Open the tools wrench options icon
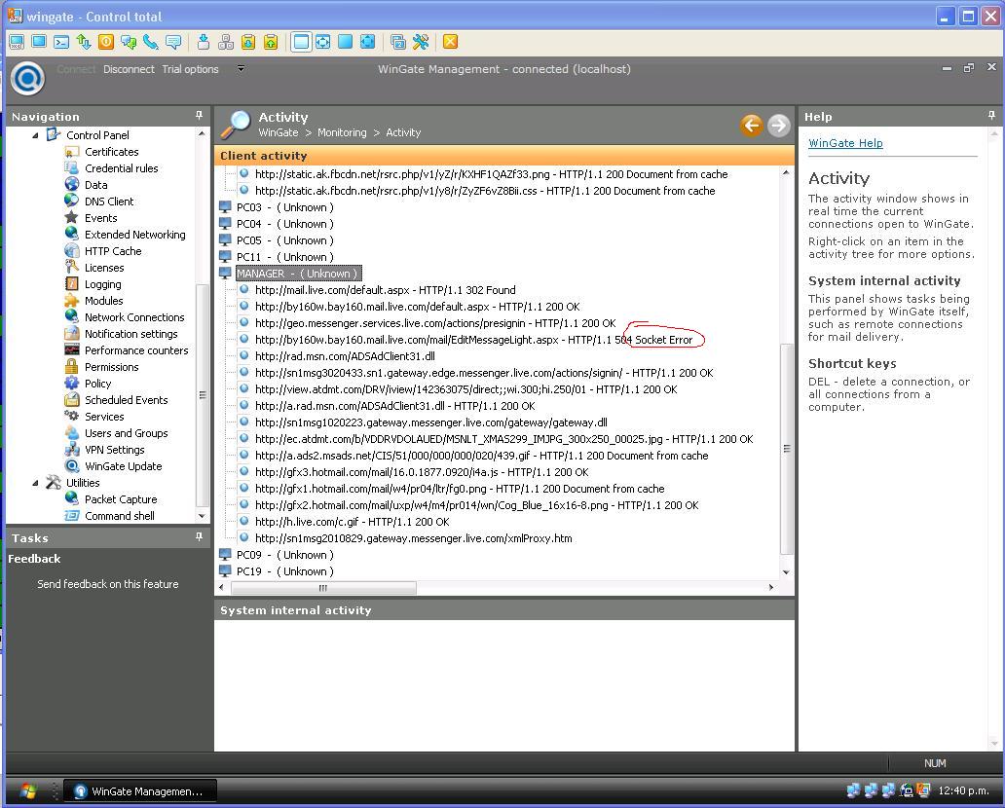The image size is (1005, 808). (x=421, y=42)
